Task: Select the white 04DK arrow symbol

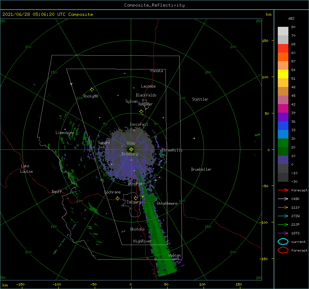Action: click(x=283, y=199)
